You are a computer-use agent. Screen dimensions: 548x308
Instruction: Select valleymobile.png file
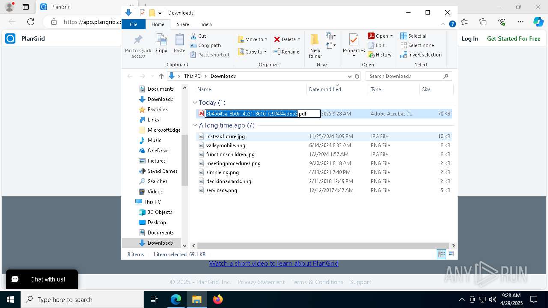[226, 145]
